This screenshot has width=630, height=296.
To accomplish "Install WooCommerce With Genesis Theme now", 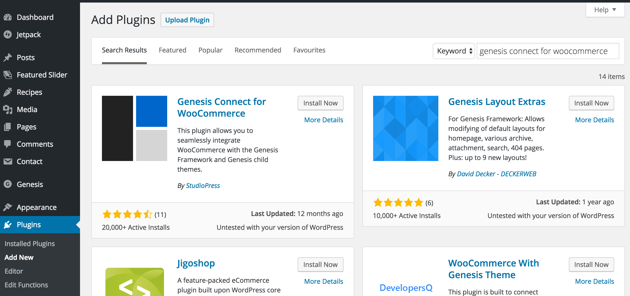I will (x=592, y=265).
